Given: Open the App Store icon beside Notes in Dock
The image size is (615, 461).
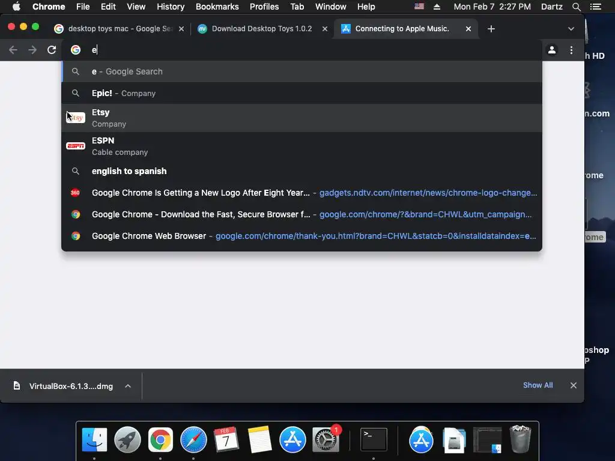Looking at the screenshot, I should [x=292, y=440].
